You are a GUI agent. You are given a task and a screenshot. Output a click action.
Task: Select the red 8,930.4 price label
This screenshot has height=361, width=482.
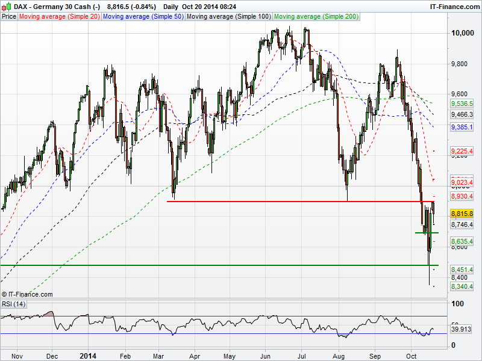[x=462, y=196]
